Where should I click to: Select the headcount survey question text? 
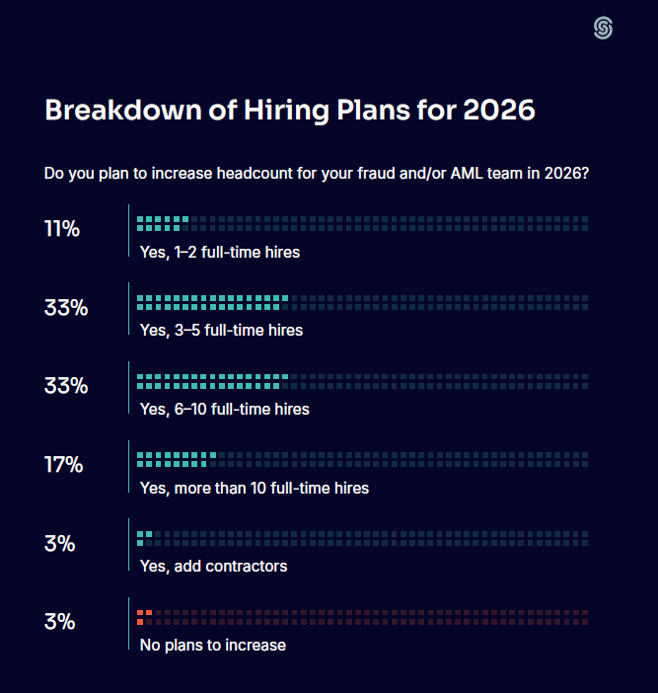click(317, 174)
